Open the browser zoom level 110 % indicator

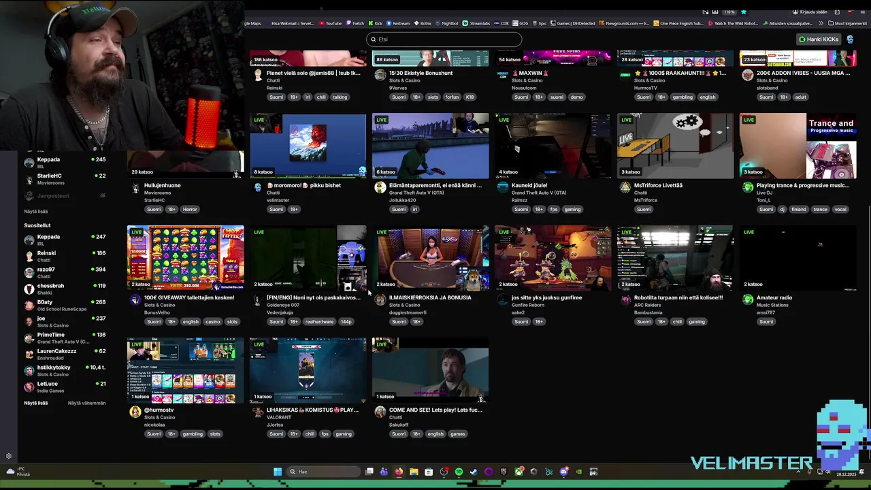pos(729,12)
